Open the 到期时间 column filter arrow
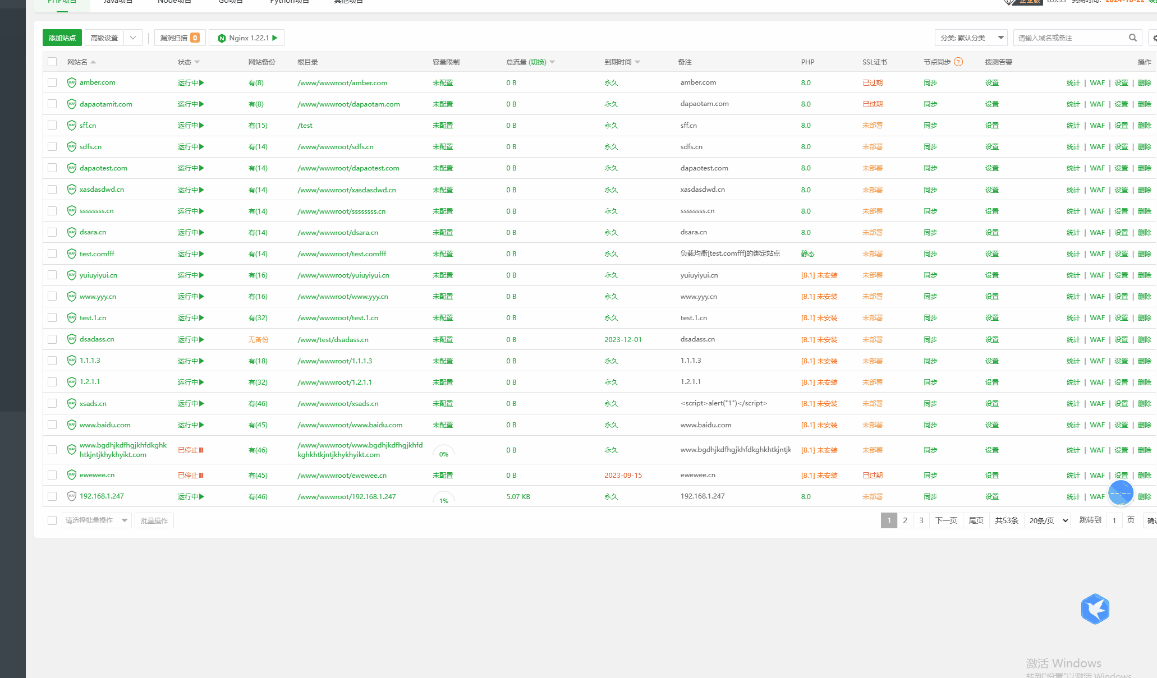 [637, 62]
